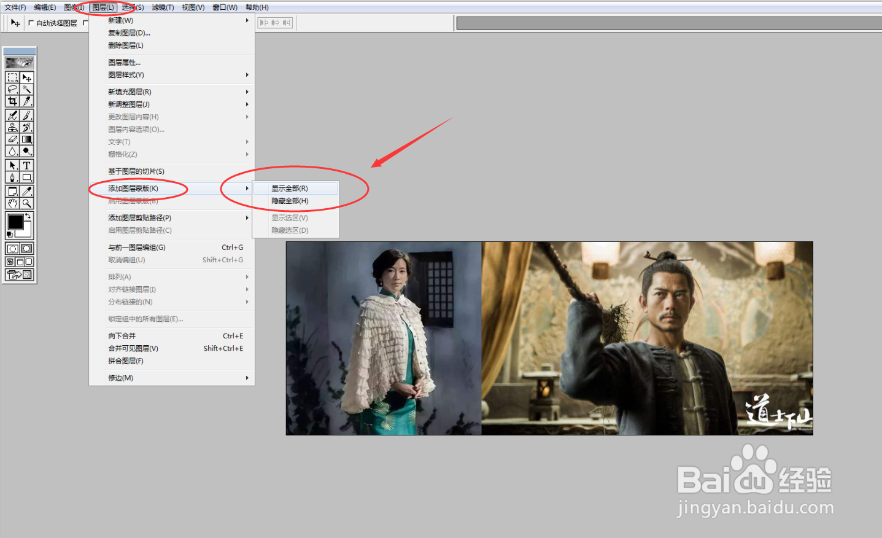Open the 帮助(H) menu
882x538 pixels.
pos(257,7)
